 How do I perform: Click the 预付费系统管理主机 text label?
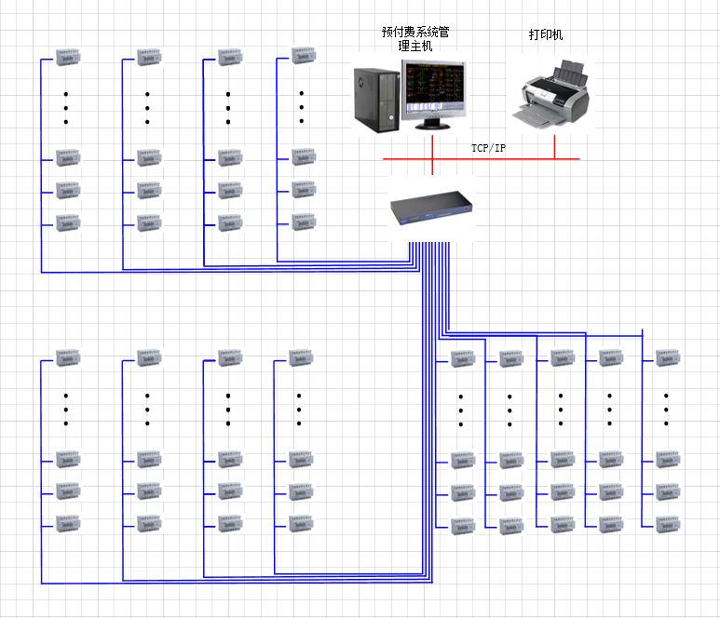pos(415,38)
